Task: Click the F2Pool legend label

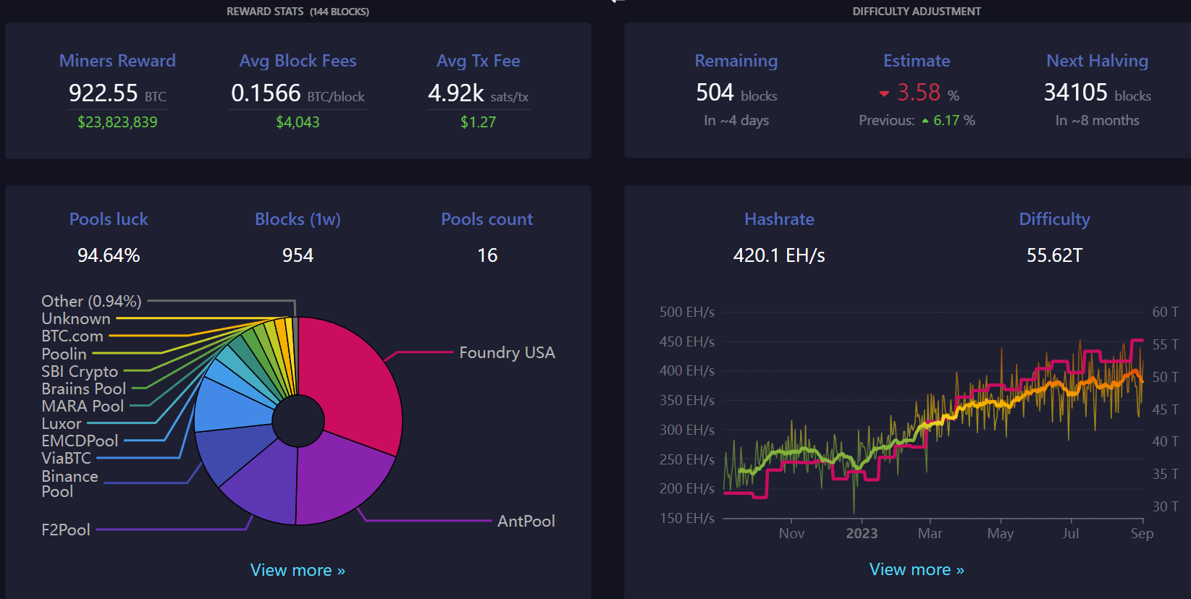Action: tap(66, 530)
